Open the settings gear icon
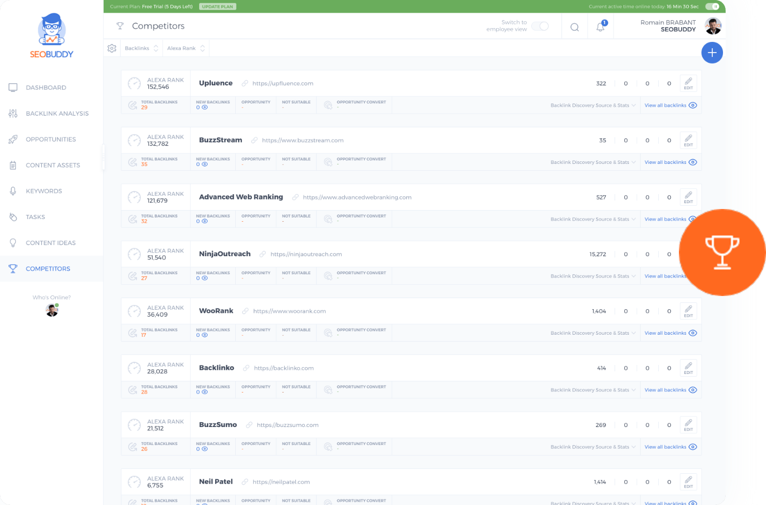766x505 pixels. coord(112,48)
